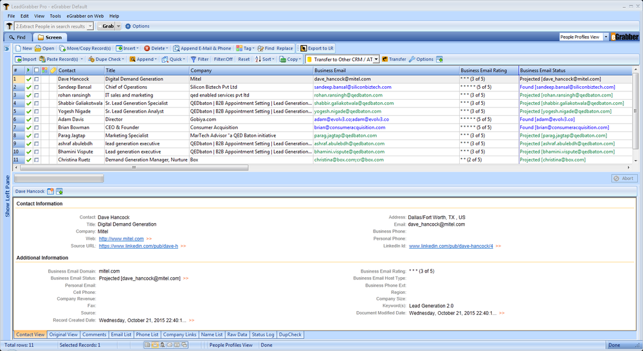Click the Find Replace toolbar button
The image size is (643, 351).
275,48
